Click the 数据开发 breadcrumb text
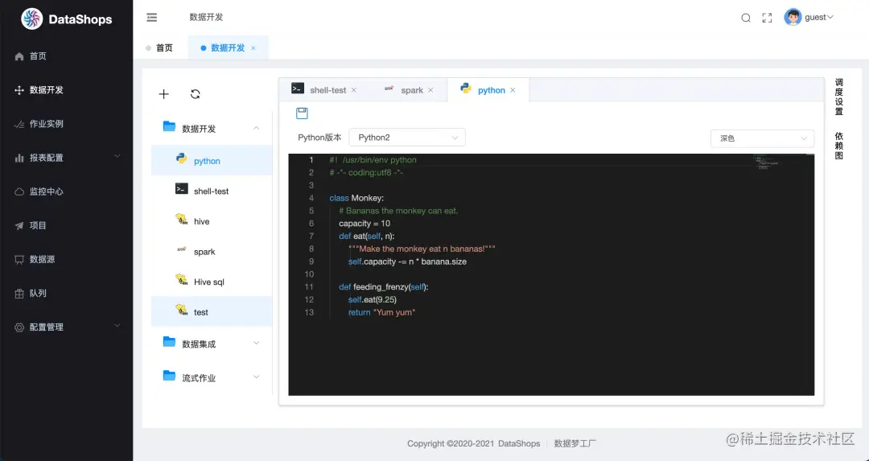The width and height of the screenshot is (869, 461). (206, 17)
